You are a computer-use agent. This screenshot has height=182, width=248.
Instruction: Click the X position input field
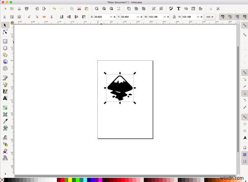[x=101, y=17]
